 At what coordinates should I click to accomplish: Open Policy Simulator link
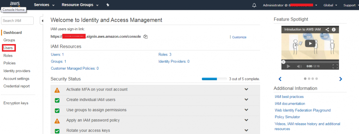point(287,117)
